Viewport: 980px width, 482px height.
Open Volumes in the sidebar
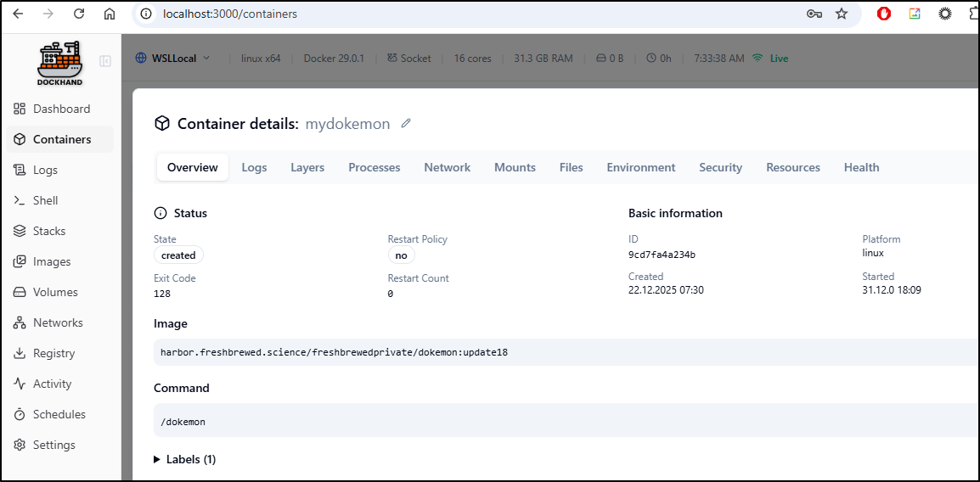[x=54, y=292]
